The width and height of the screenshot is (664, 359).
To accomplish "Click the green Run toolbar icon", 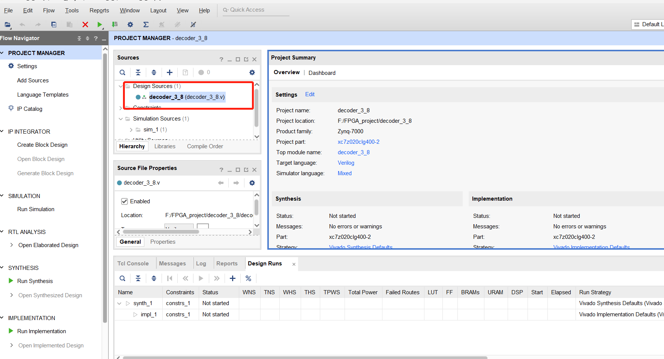I will [99, 25].
